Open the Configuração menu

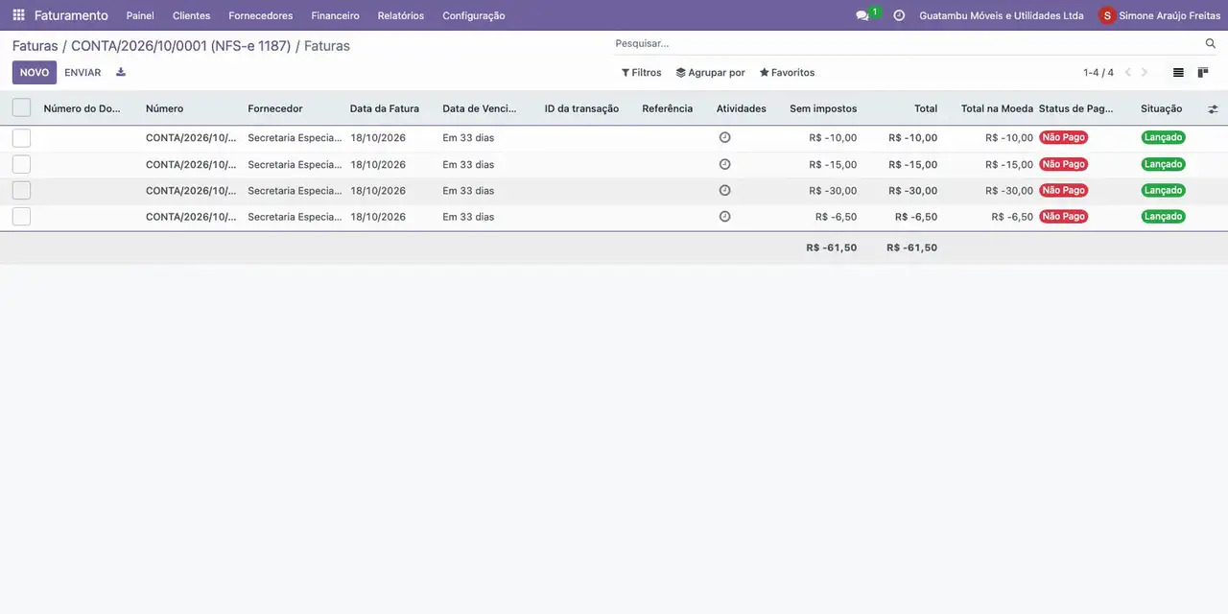(474, 15)
